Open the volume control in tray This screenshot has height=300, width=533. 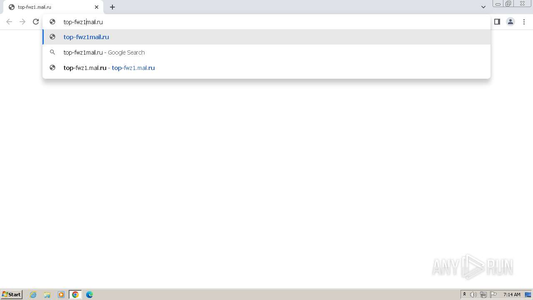(x=473, y=295)
